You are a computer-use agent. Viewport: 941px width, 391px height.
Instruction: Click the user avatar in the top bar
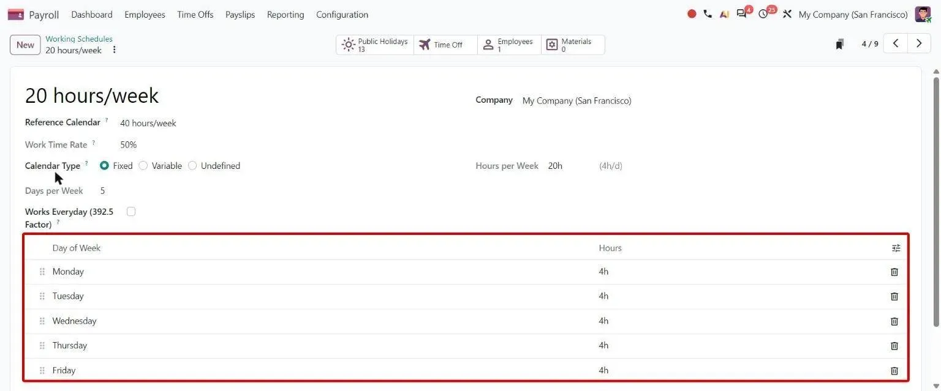point(923,14)
